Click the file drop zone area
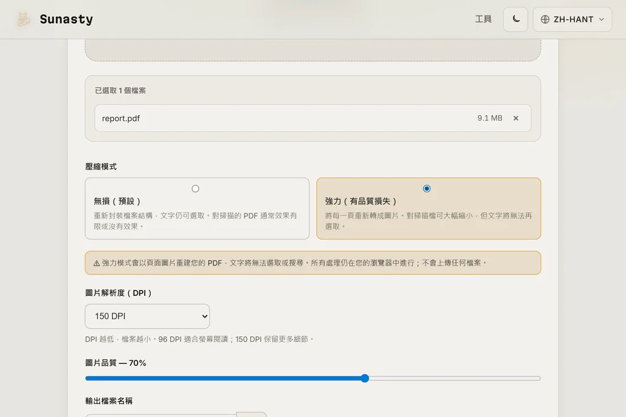The image size is (626, 417). tap(312, 50)
